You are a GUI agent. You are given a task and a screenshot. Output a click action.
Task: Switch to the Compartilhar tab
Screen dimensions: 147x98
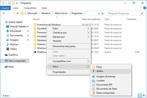tap(30, 8)
